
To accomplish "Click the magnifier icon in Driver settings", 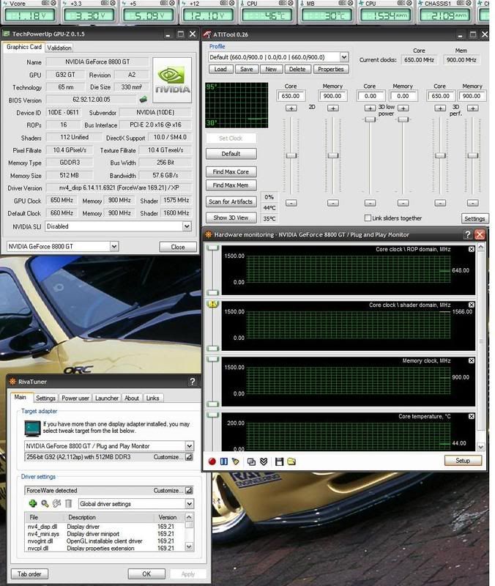I will 45,504.
